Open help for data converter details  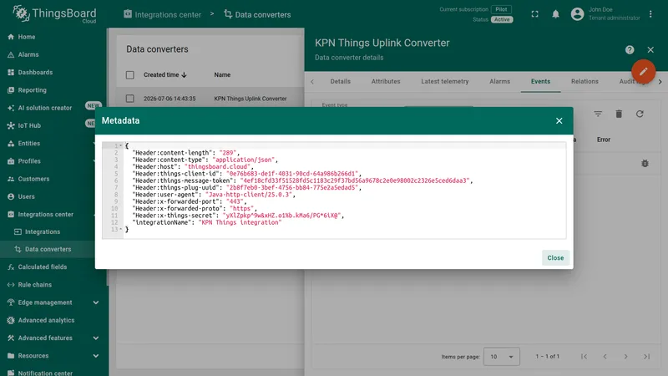pos(630,50)
